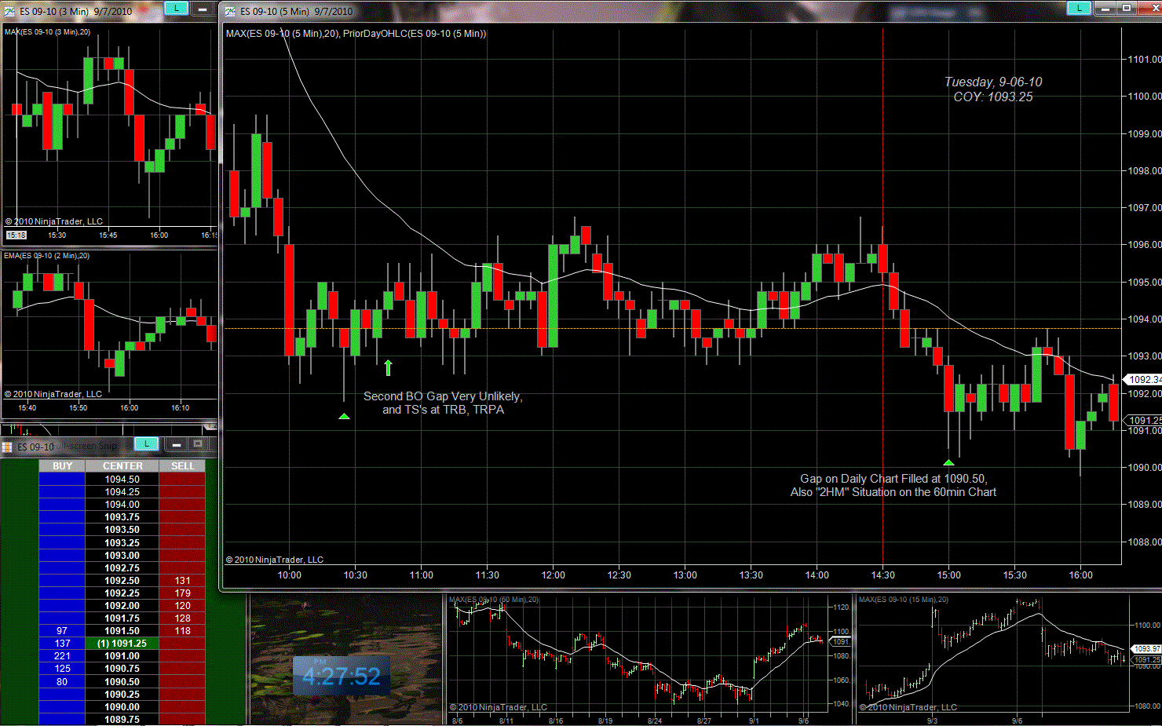The image size is (1162, 726).
Task: Click the BUY column header
Action: click(x=62, y=466)
